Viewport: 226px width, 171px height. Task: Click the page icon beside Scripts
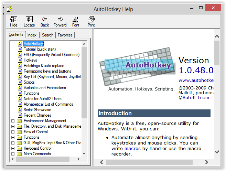(x=20, y=82)
